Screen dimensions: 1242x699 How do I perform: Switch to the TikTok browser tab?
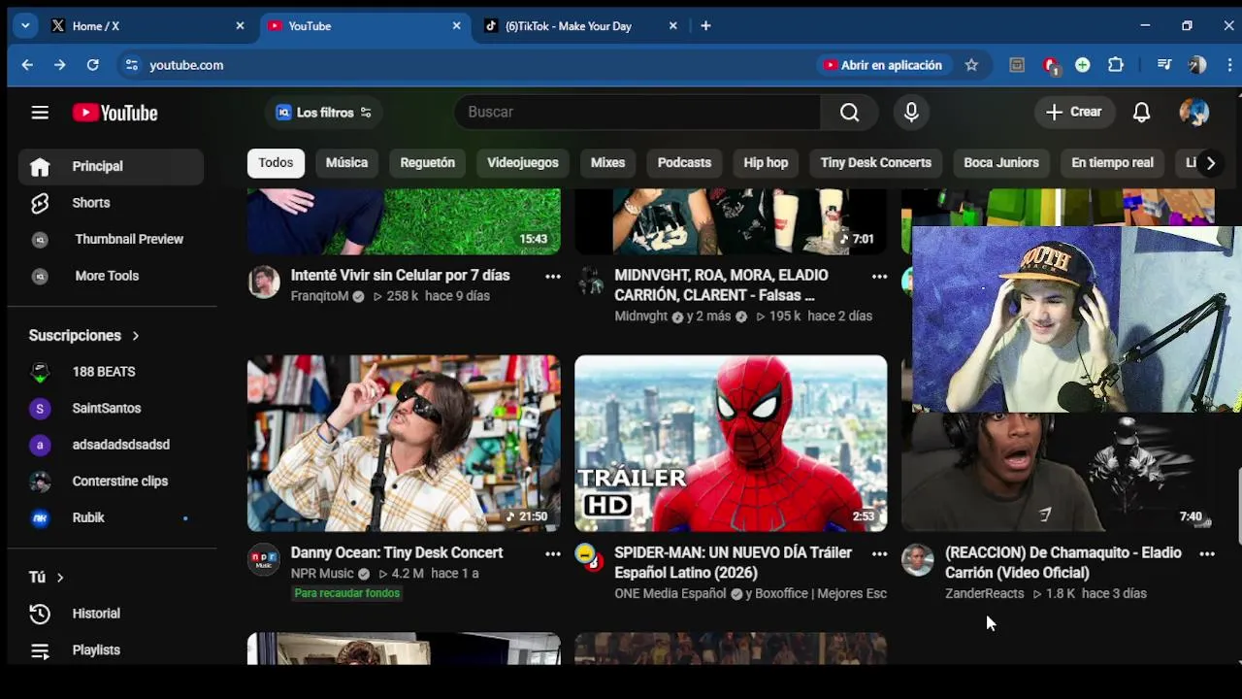580,26
